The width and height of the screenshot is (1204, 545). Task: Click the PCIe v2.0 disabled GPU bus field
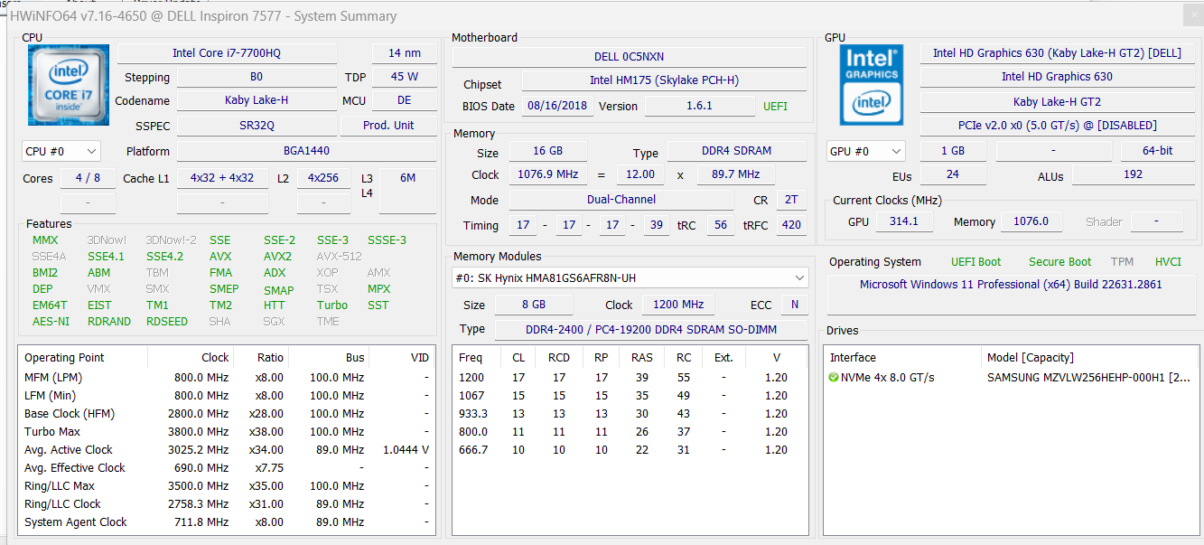click(x=1057, y=126)
